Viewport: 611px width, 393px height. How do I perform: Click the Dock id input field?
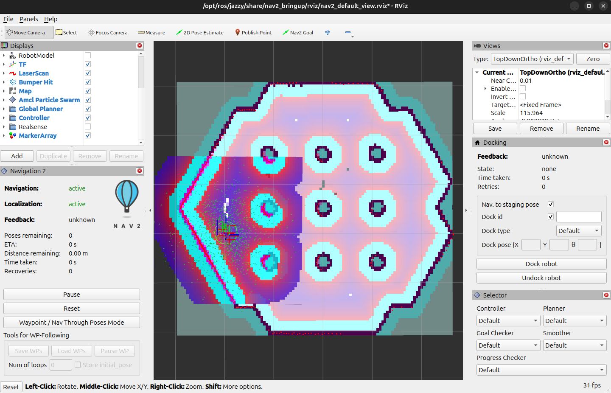579,217
